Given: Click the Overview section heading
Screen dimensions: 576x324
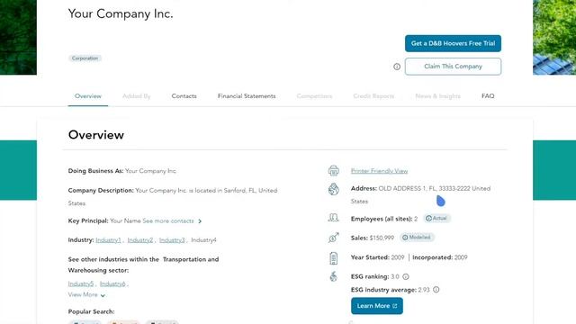Looking at the screenshot, I should click(96, 135).
